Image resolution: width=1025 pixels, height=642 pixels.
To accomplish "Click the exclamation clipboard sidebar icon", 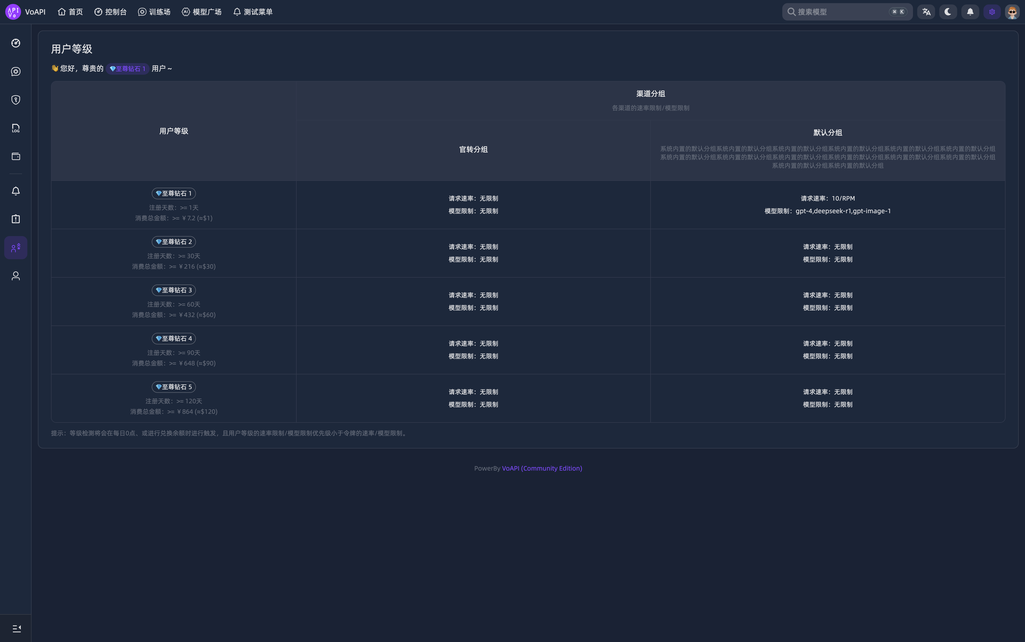I will coord(16,219).
